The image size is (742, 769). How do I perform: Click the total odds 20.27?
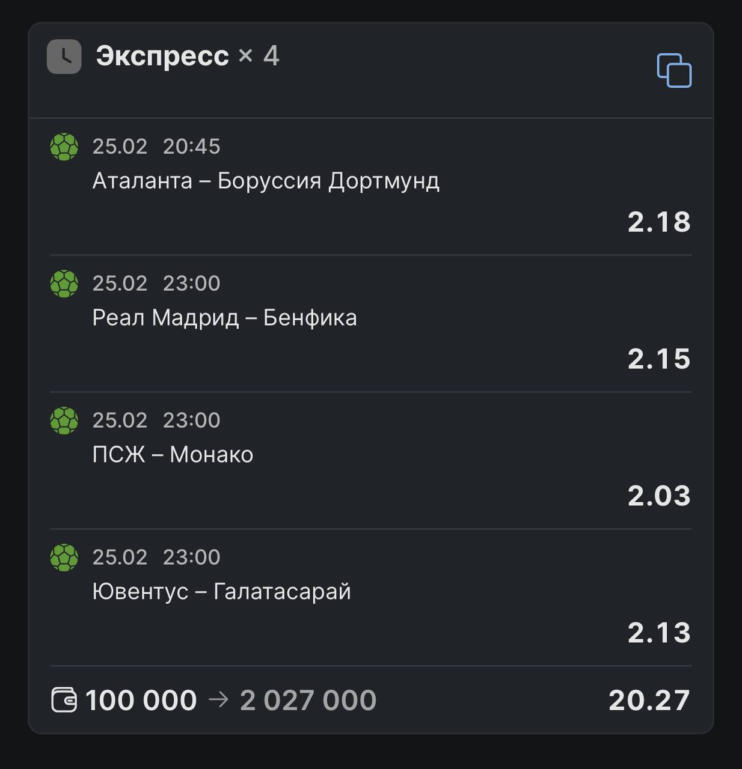[649, 701]
